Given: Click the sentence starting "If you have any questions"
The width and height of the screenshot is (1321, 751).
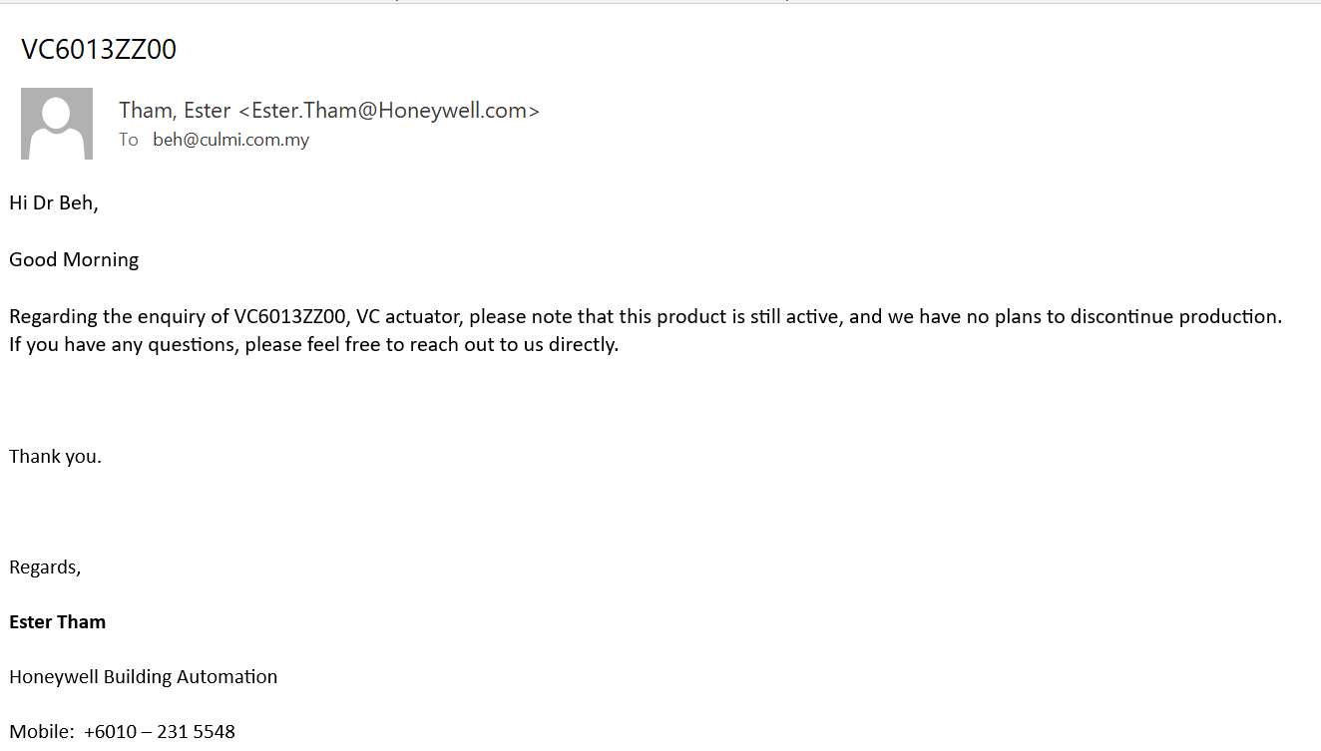Looking at the screenshot, I should [314, 346].
